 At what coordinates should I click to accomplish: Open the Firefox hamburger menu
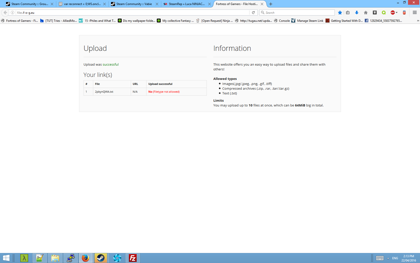(x=415, y=13)
